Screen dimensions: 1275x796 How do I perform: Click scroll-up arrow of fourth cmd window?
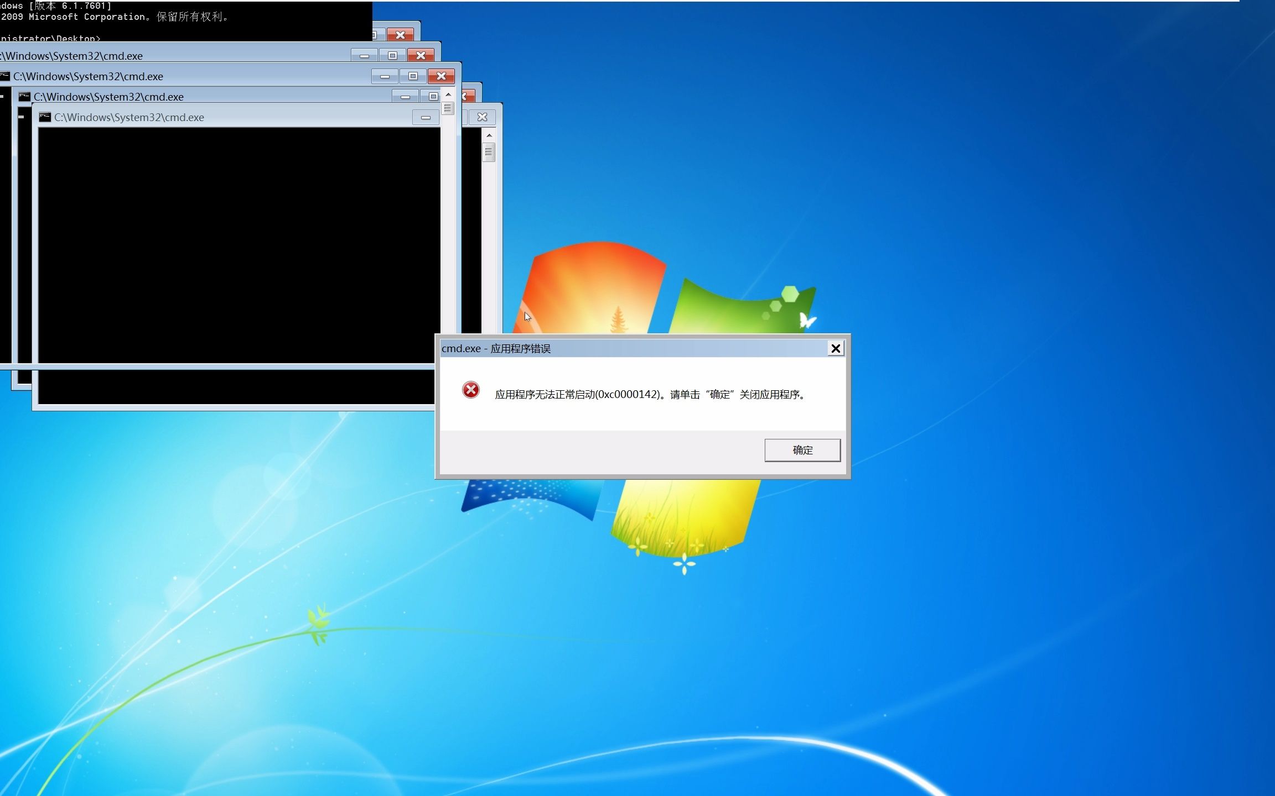tap(448, 95)
